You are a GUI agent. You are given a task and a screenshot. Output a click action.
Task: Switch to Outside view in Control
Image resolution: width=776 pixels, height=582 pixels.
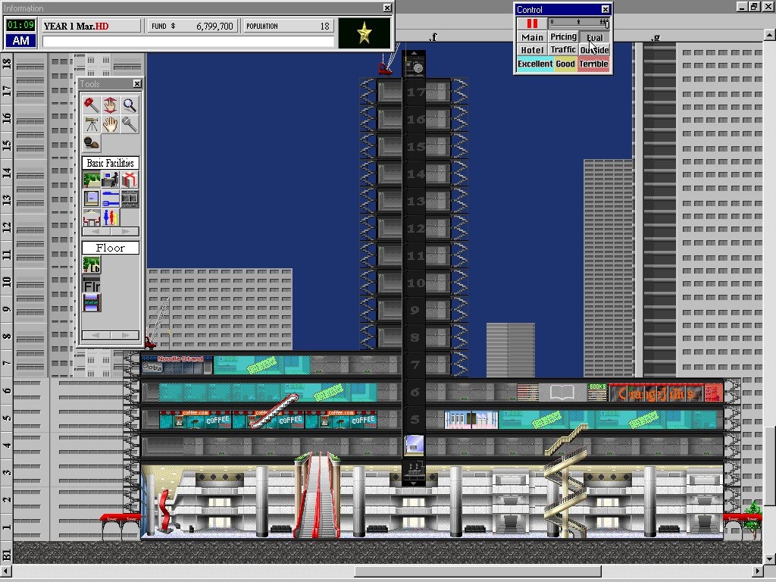coord(594,49)
